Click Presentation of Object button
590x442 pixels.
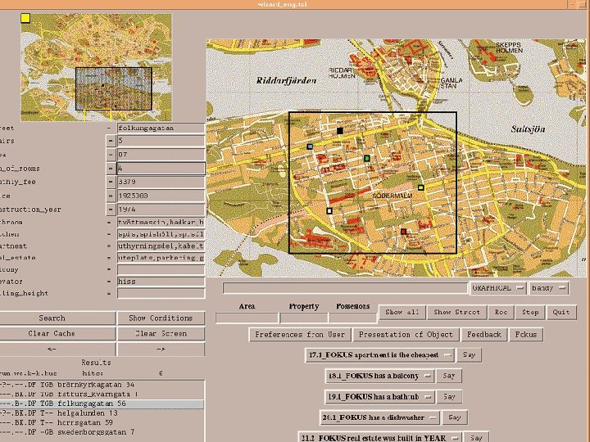click(406, 335)
